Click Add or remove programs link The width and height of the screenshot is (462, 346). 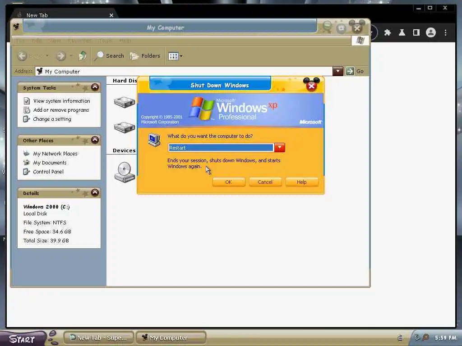[61, 110]
